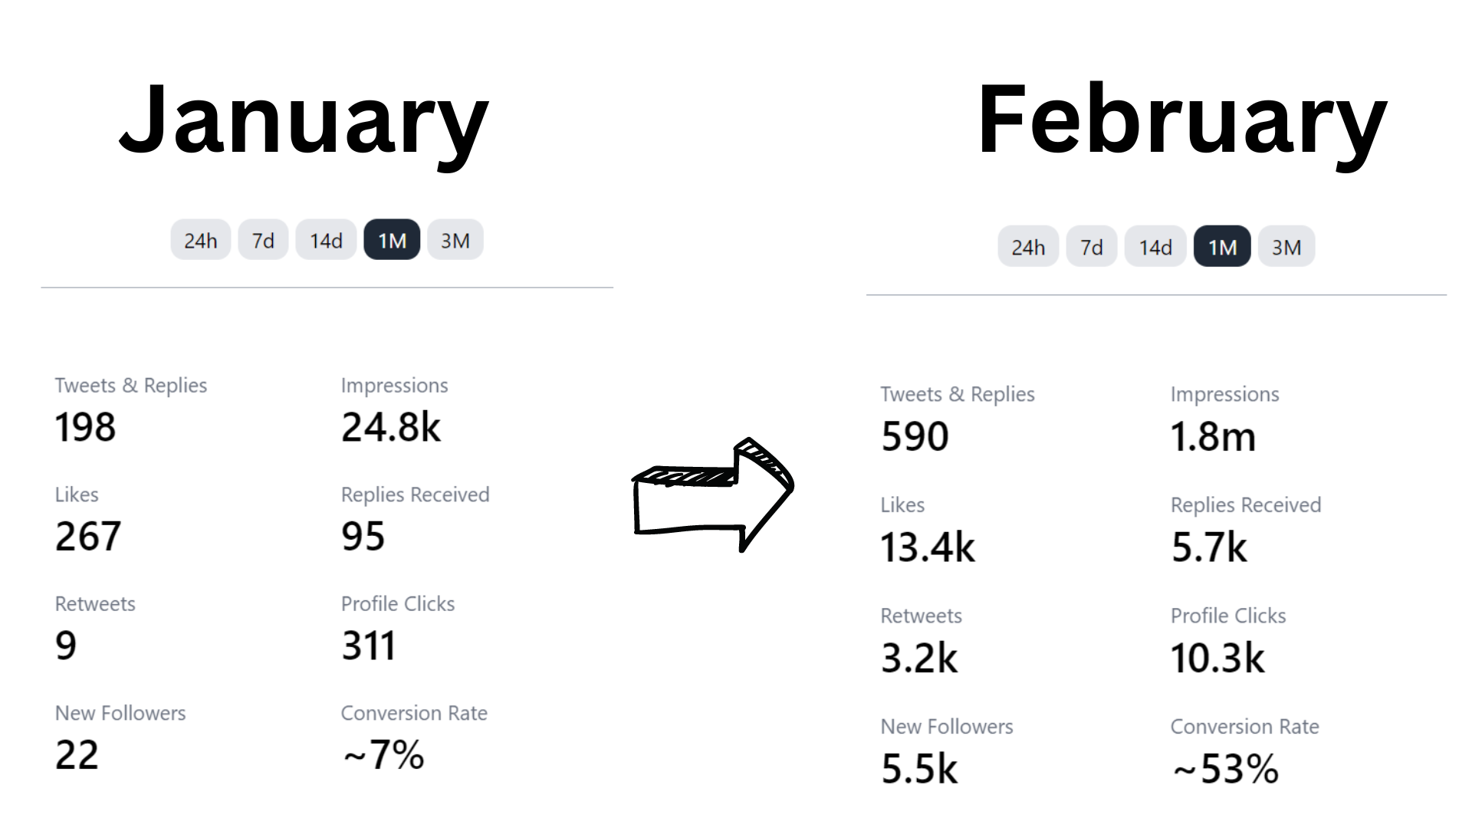Click January Profile Clicks 311 stat
Image resolution: width=1472 pixels, height=828 pixels.
click(369, 646)
